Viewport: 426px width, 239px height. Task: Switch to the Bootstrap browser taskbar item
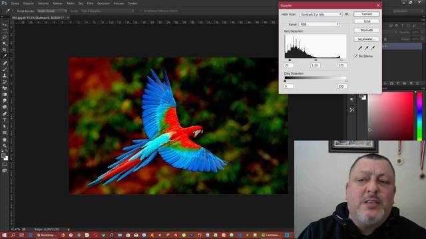pos(47,235)
